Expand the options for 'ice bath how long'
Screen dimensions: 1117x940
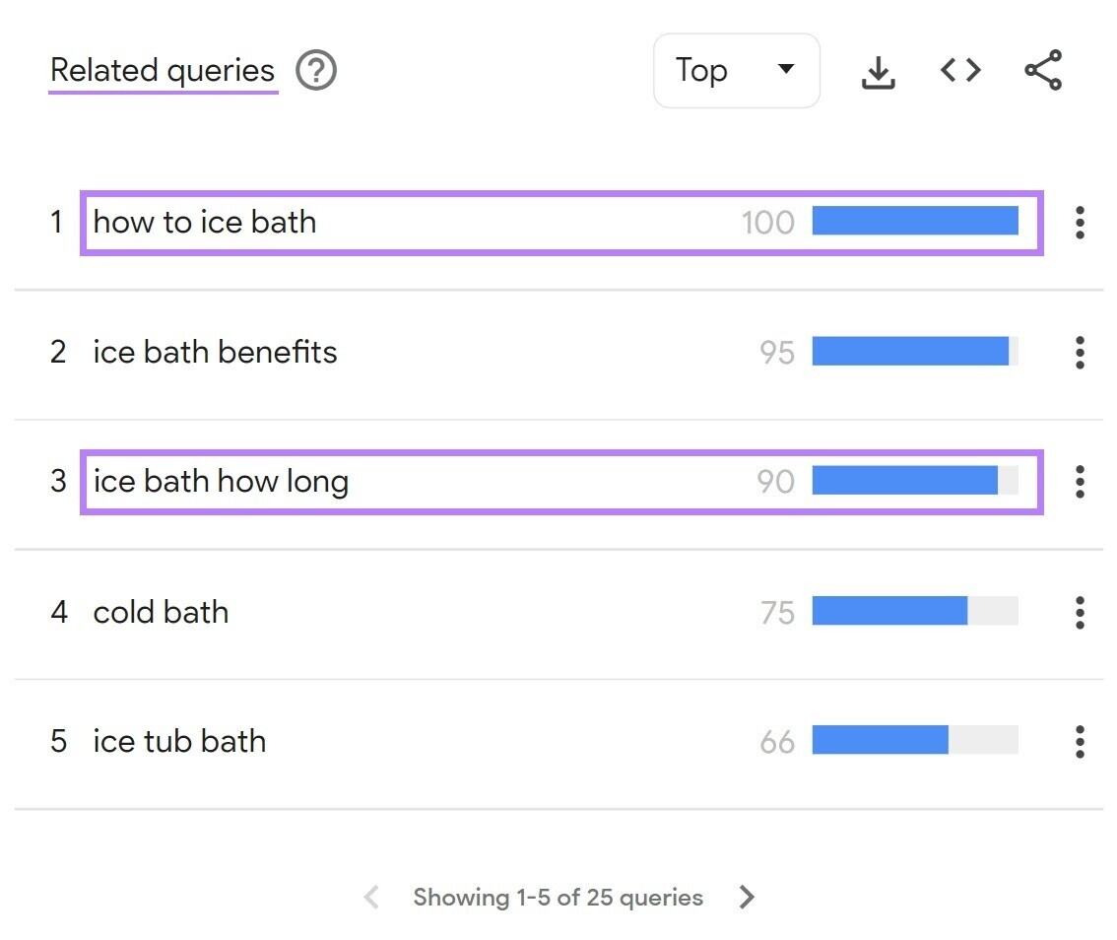coord(1080,481)
